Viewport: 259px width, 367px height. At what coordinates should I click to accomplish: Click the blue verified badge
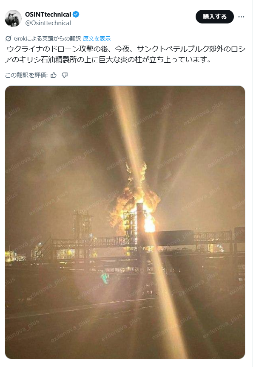pos(76,14)
